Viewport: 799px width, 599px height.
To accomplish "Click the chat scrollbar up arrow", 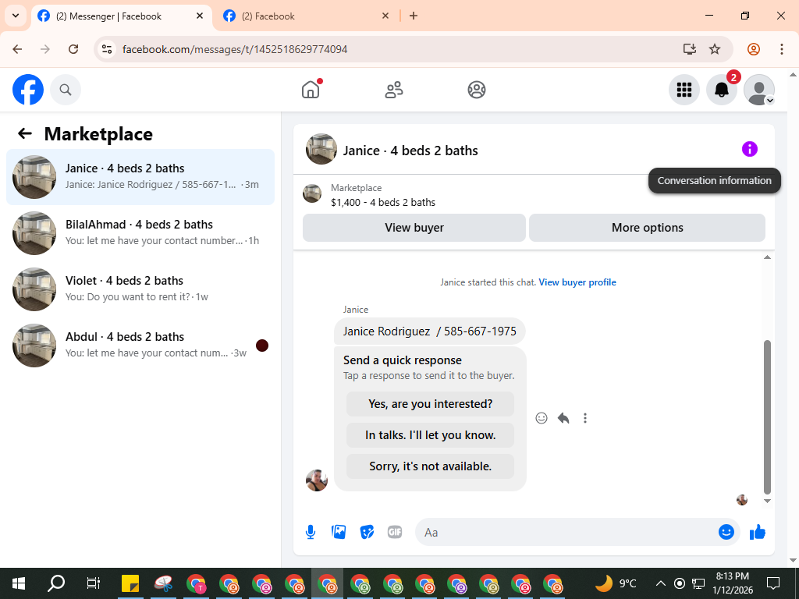I will point(767,257).
